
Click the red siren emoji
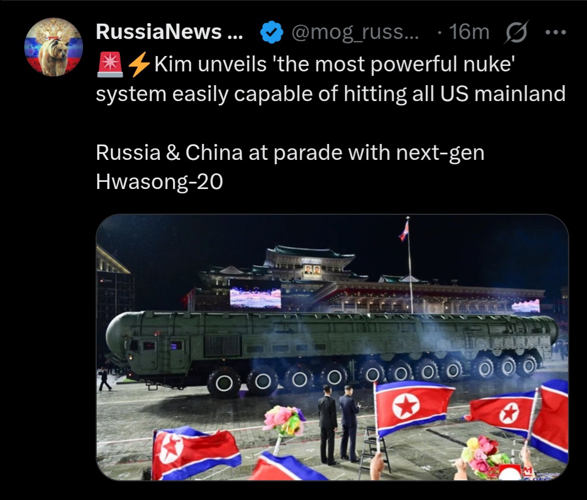[110, 64]
